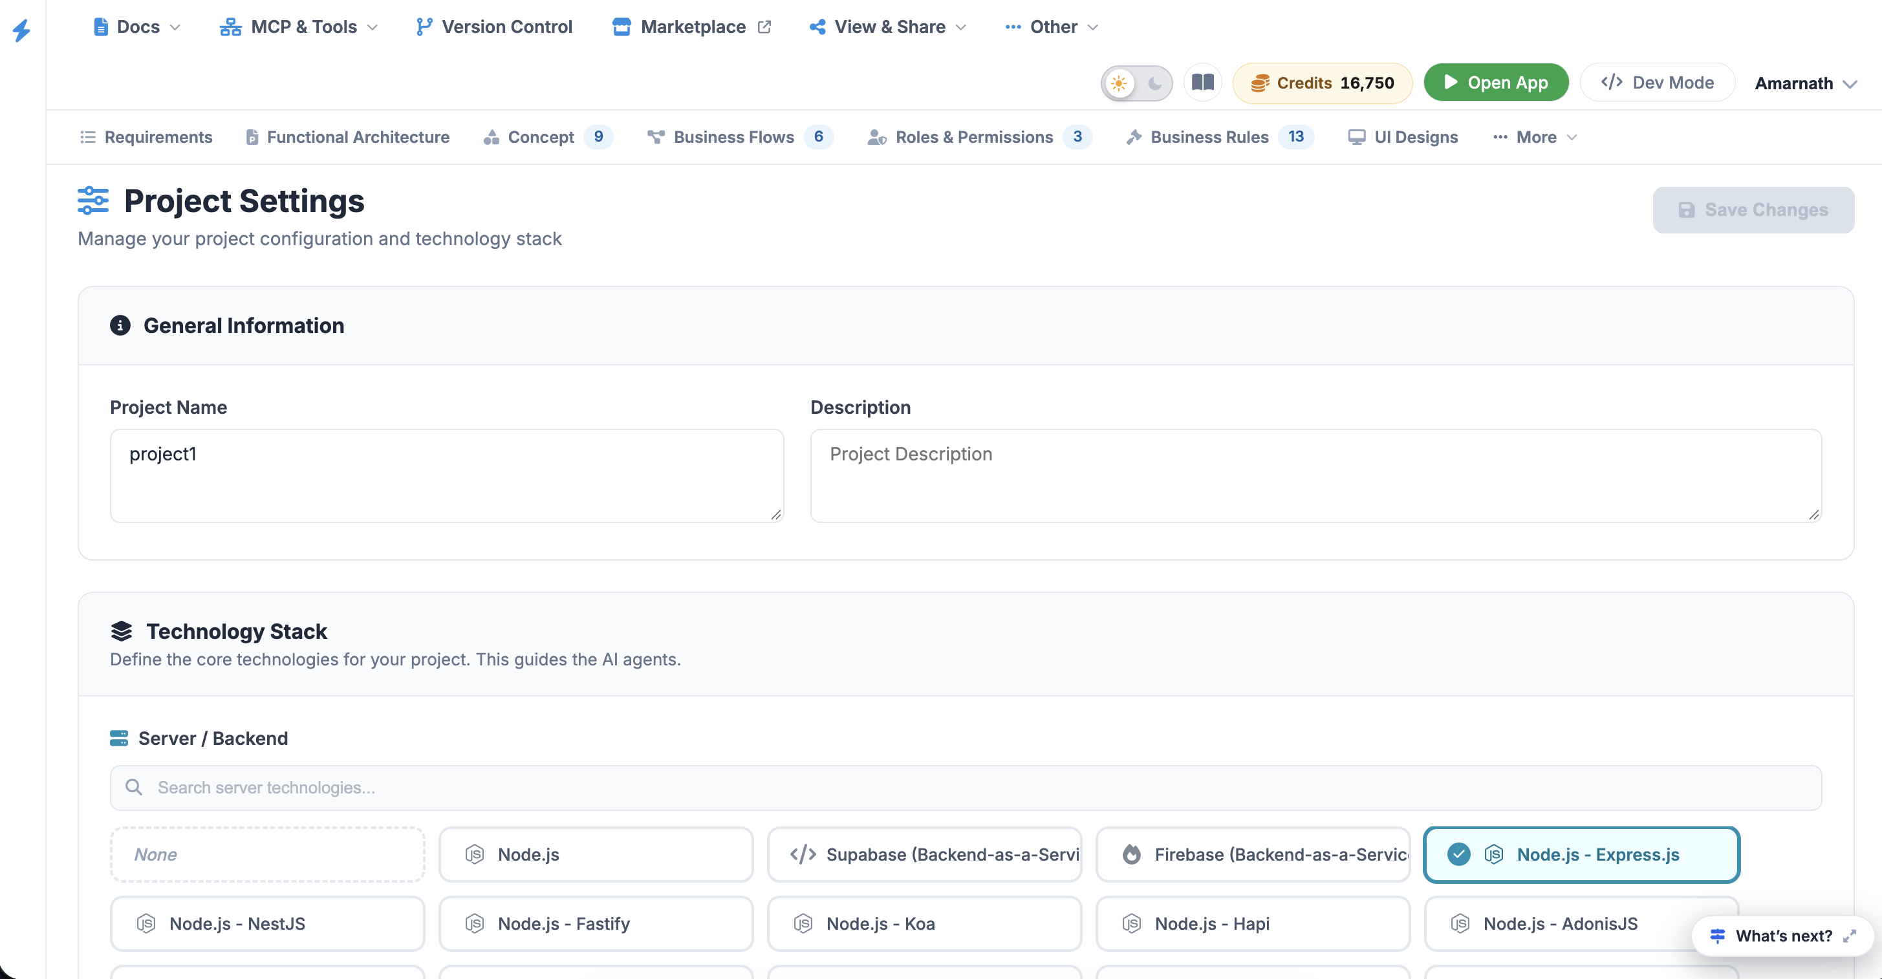Open the Roles & Permissions tab
1882x979 pixels.
(x=980, y=136)
